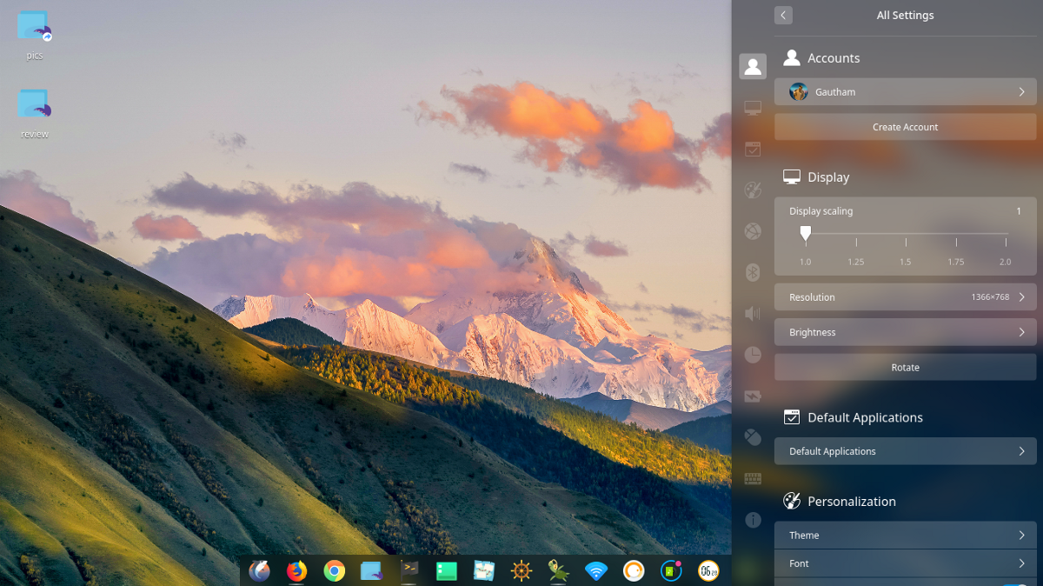Image resolution: width=1043 pixels, height=586 pixels.
Task: Select the Bluetooth icon in the sidebar
Action: [753, 272]
